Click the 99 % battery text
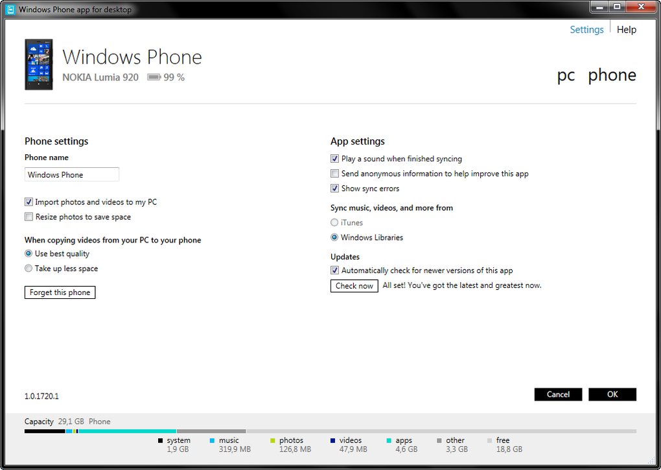Screen dimensions: 661x470 pos(174,77)
